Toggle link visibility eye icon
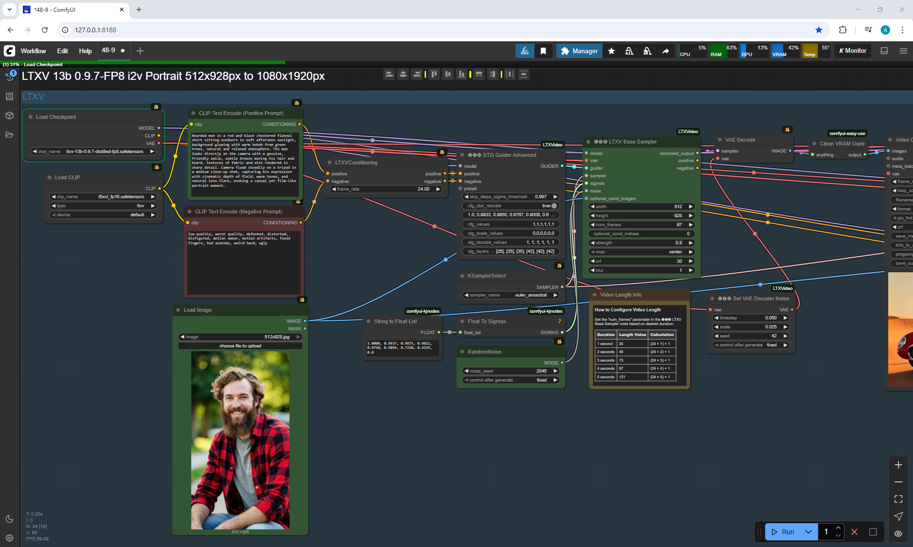The image size is (913, 547). 898,534
